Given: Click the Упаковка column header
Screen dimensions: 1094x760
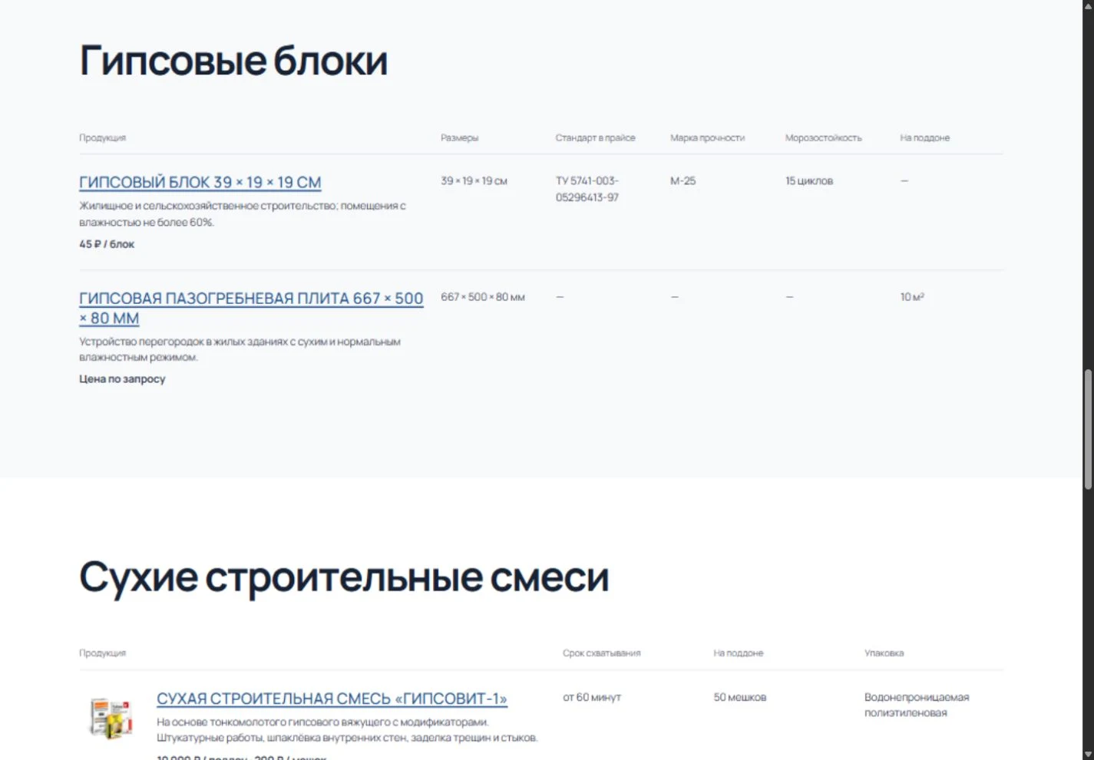Looking at the screenshot, I should point(884,653).
